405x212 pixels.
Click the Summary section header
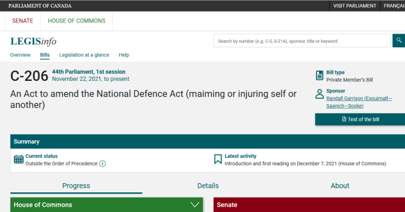[208, 142]
